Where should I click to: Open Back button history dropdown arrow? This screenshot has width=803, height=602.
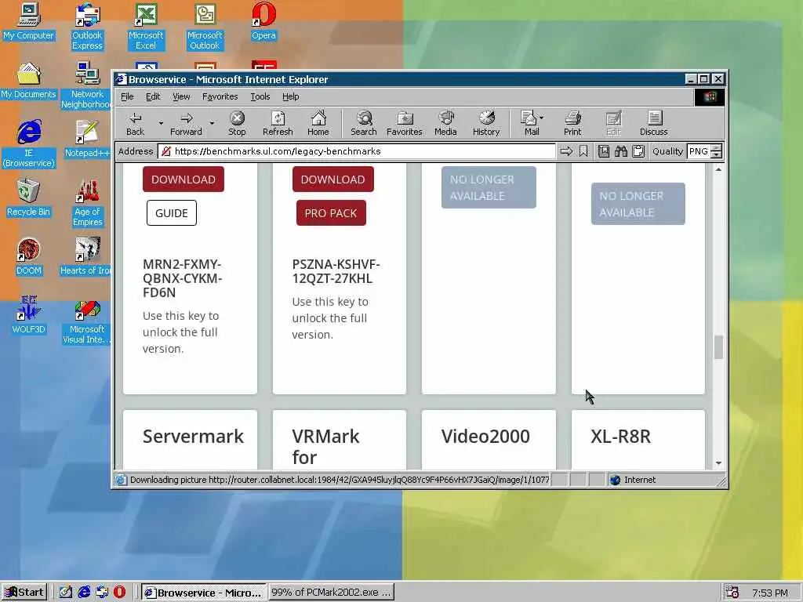click(x=161, y=123)
